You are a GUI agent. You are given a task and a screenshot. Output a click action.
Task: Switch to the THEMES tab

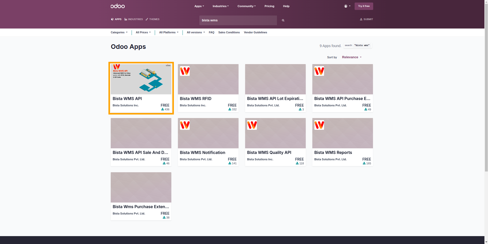pos(152,19)
